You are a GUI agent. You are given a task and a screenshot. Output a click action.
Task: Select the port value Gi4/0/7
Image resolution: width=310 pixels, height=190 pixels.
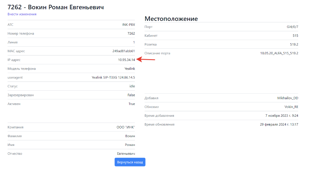tap(292, 27)
